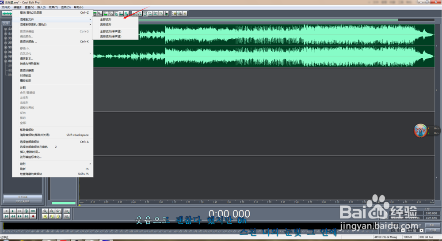Toggle the 时间锁定 menu entry
442x241 pixels.
point(53,75)
